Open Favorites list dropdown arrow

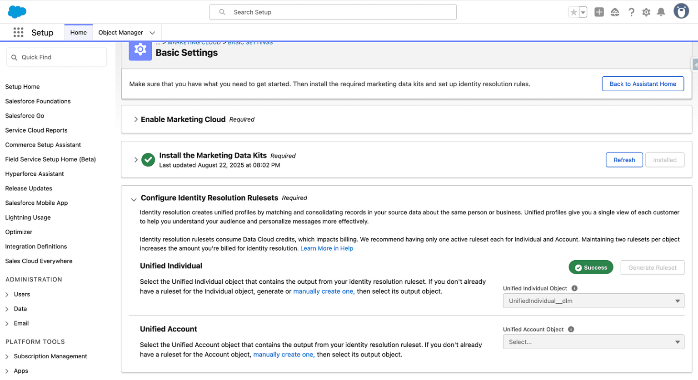tap(583, 12)
